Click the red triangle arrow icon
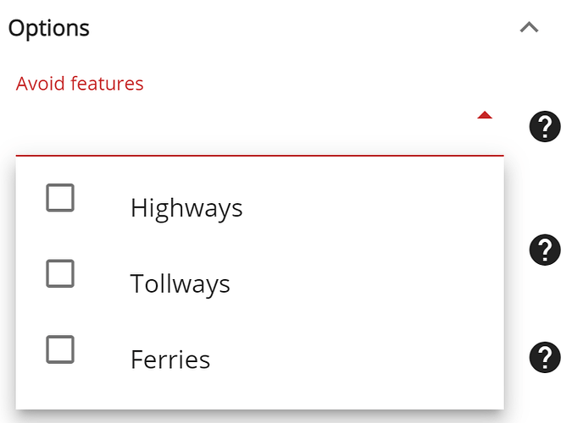The image size is (572, 423). pyautogui.click(x=485, y=115)
